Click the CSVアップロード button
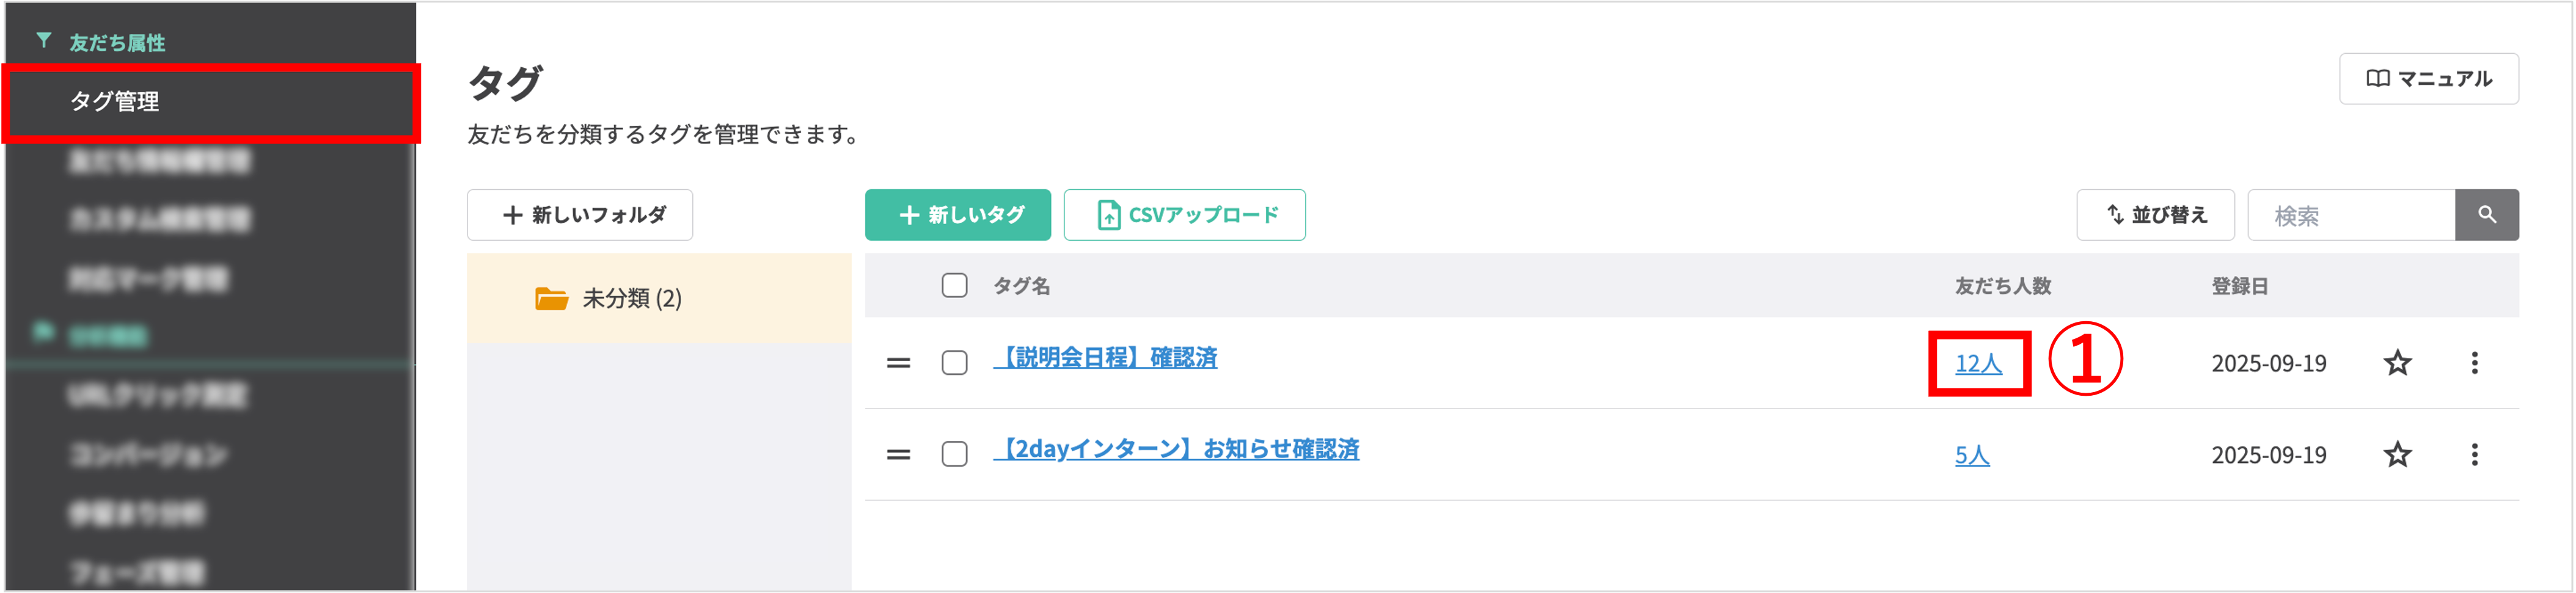 click(x=1184, y=215)
